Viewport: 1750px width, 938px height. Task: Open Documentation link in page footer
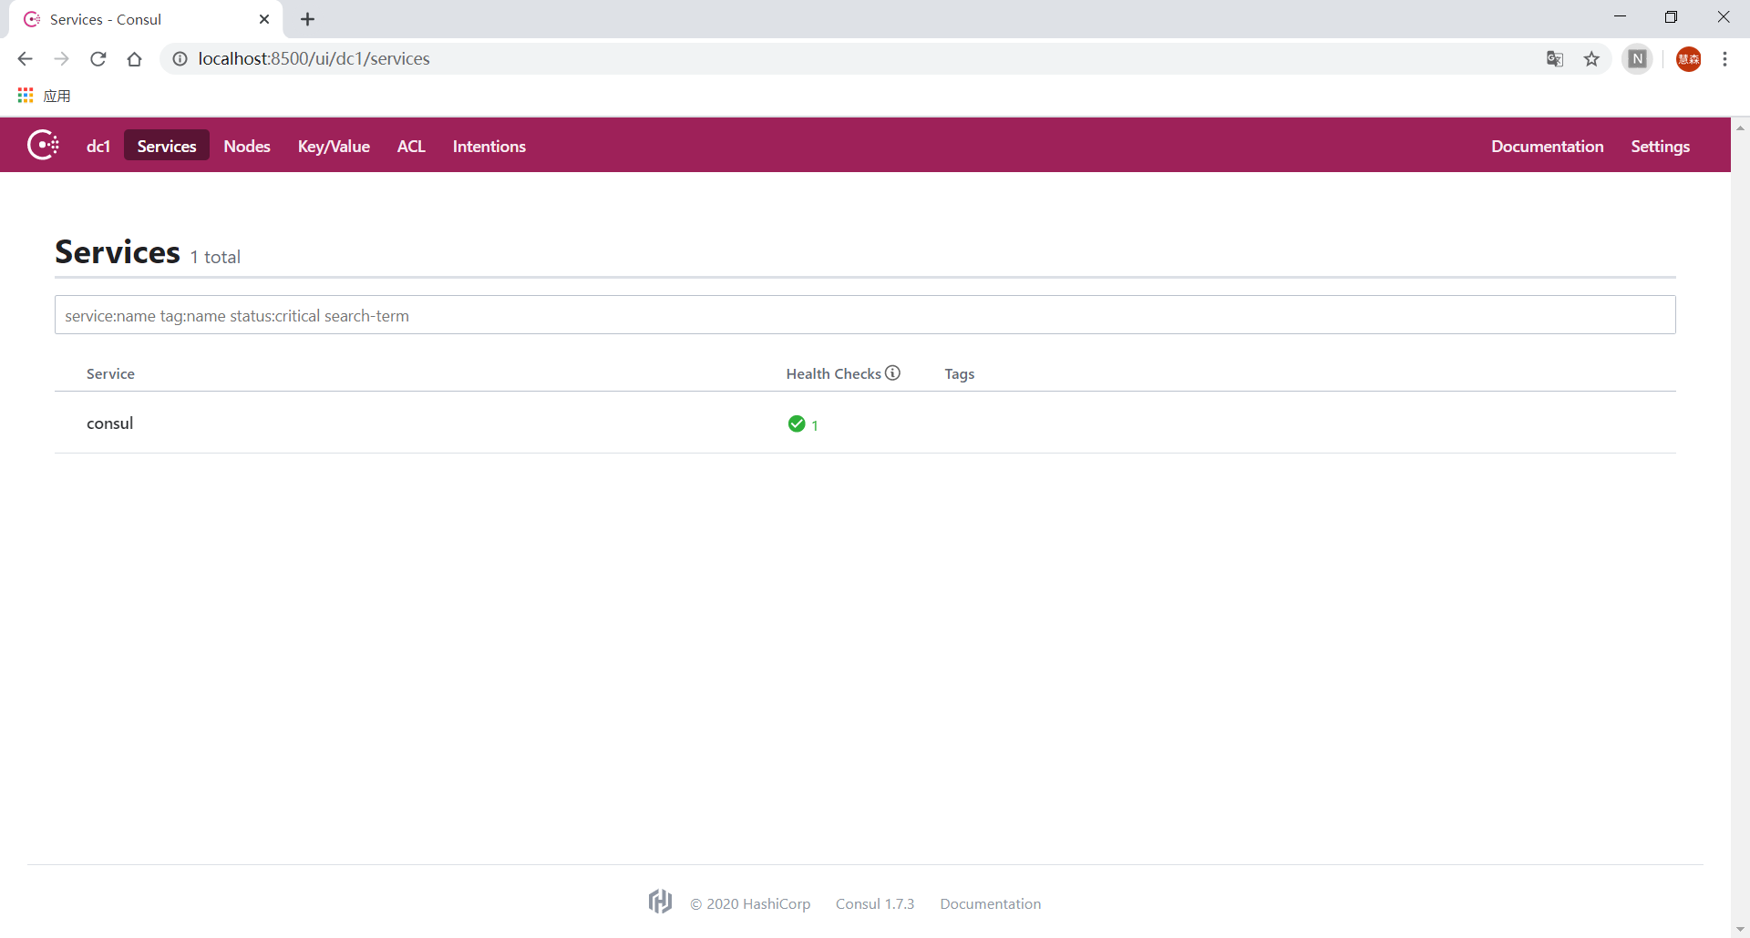click(991, 903)
